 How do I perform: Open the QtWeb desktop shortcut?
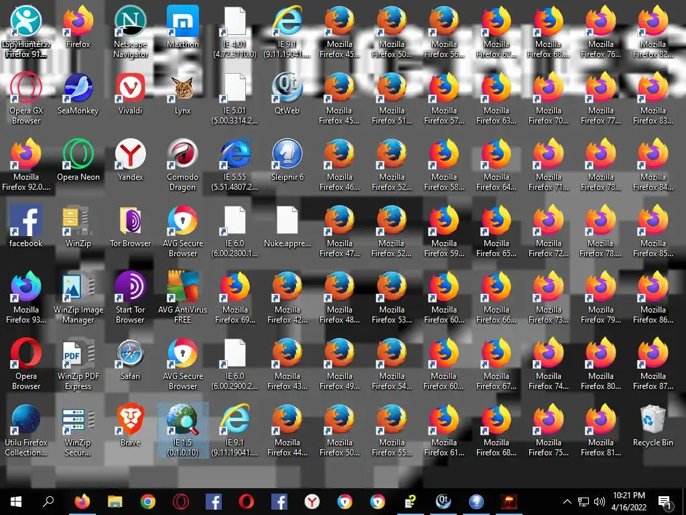point(287,94)
